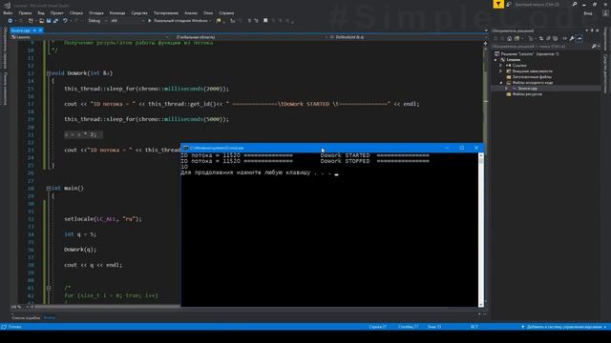Close the Source.cpp editor tab
The height and width of the screenshot is (343, 611).
pyautogui.click(x=40, y=30)
